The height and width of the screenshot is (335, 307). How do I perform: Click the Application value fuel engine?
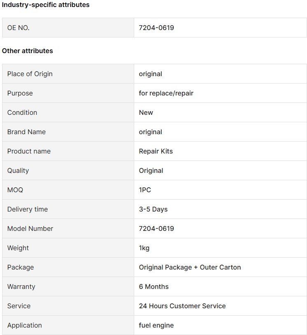tap(156, 326)
